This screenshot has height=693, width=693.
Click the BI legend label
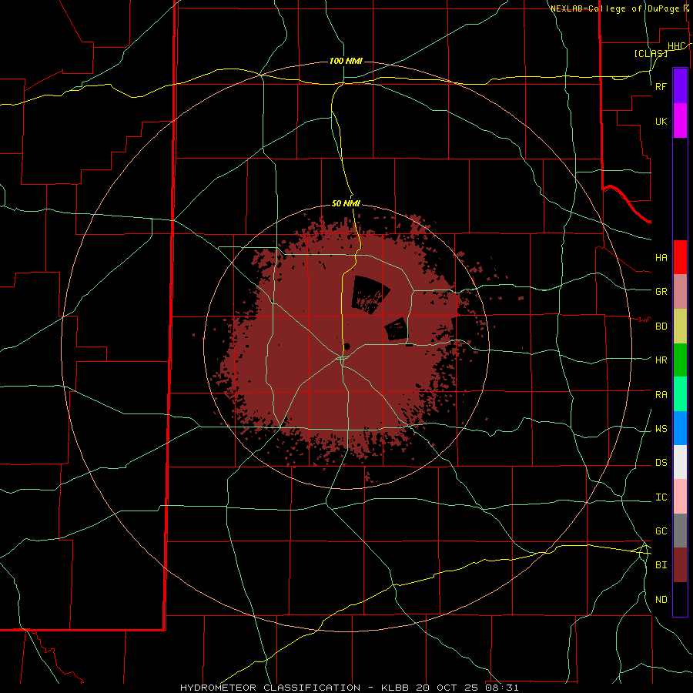pyautogui.click(x=661, y=565)
